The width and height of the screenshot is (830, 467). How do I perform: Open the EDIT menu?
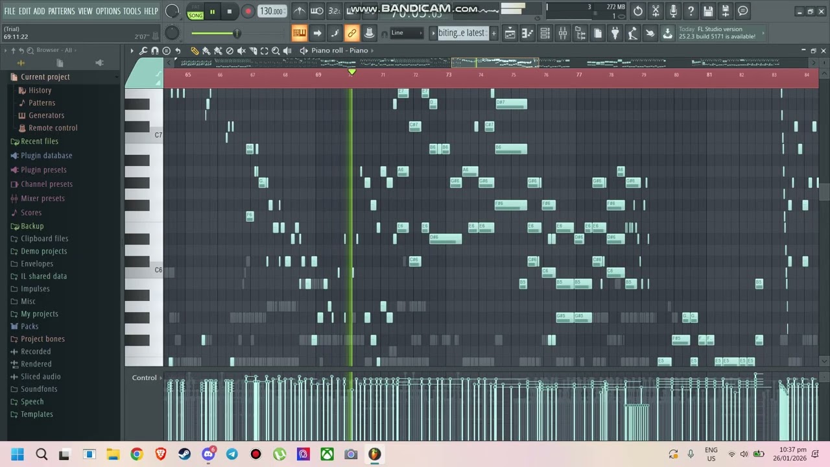tap(25, 11)
